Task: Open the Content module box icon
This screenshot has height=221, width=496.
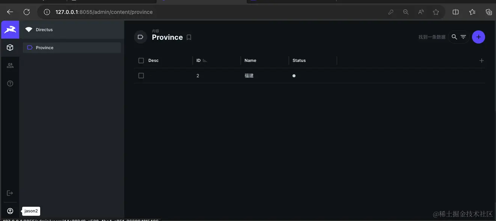Action: click(x=10, y=47)
